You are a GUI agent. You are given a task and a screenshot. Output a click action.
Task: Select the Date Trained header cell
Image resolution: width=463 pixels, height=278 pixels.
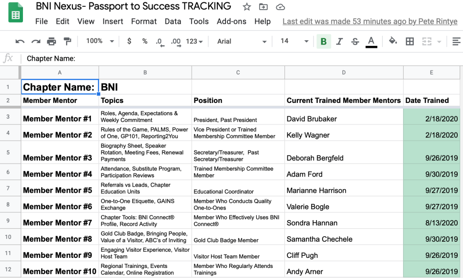click(x=431, y=100)
